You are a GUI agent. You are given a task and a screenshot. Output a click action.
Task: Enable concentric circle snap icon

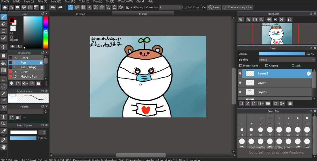point(102,7)
